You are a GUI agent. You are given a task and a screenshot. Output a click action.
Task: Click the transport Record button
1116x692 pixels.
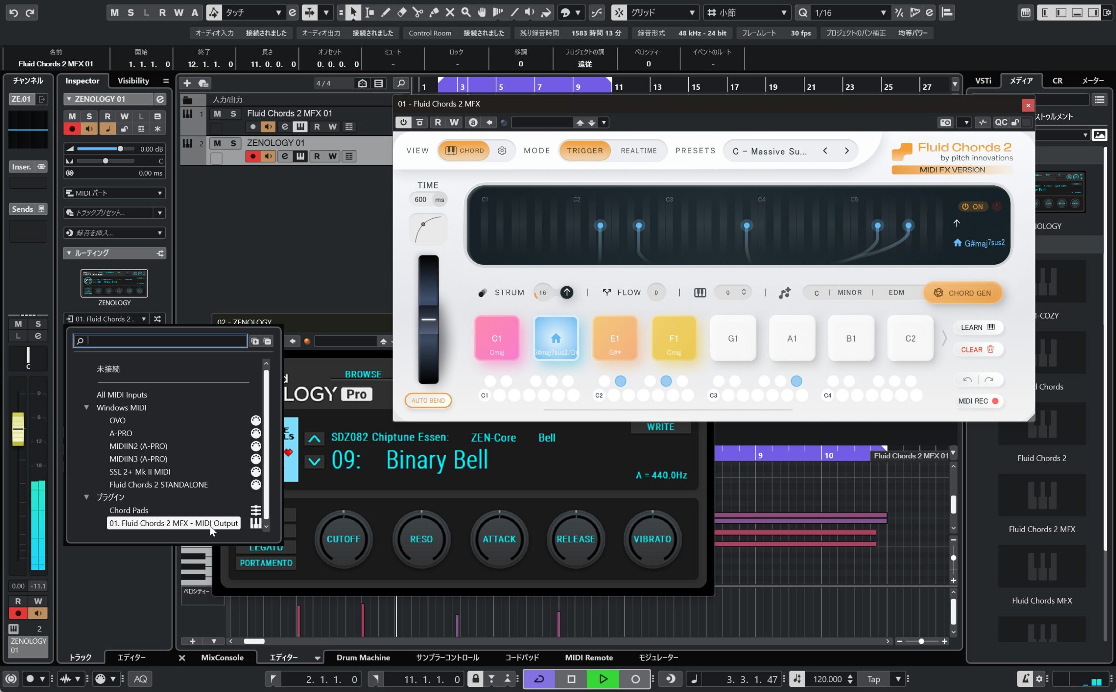pyautogui.click(x=635, y=679)
